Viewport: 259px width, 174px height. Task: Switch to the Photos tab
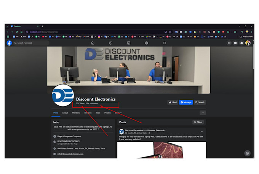coord(107,113)
